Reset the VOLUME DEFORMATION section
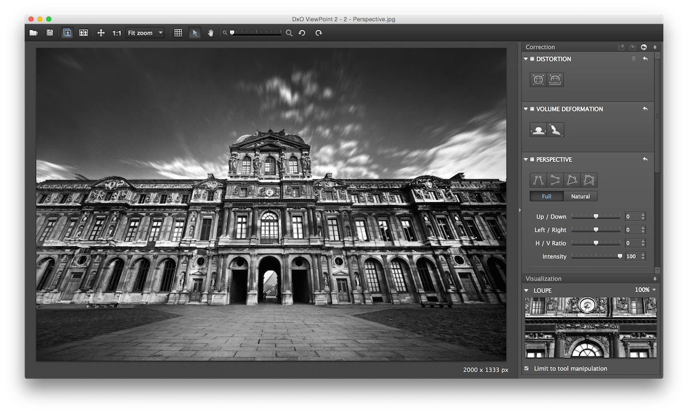 [x=645, y=109]
